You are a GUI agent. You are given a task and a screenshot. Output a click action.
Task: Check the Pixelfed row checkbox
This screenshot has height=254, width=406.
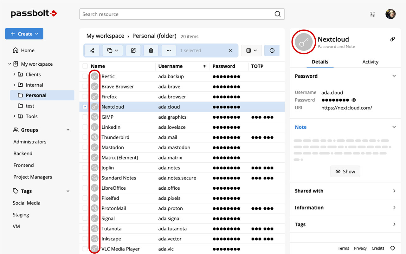(x=85, y=198)
